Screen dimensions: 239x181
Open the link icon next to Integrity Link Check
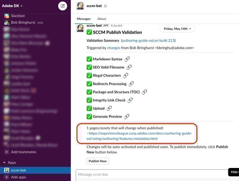pos(130,100)
